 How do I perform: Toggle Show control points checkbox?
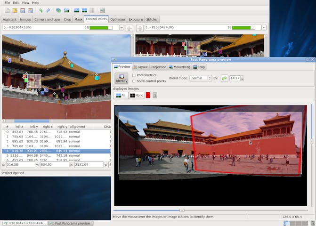(x=134, y=81)
